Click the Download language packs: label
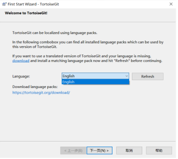 pyautogui.click(x=35, y=87)
